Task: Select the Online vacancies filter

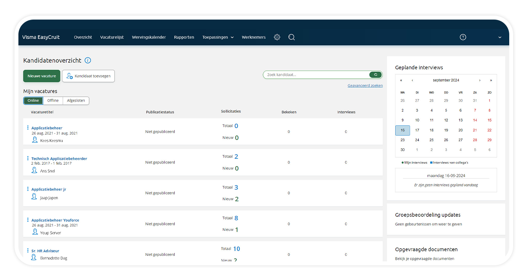Action: (x=33, y=101)
